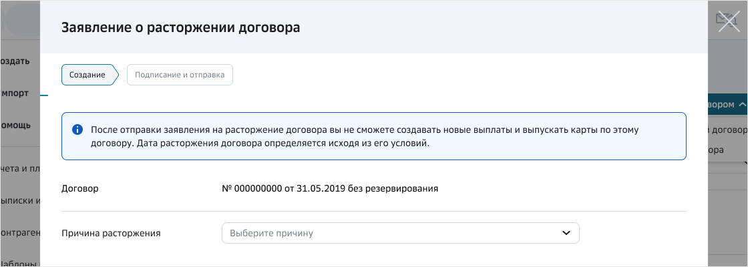The width and height of the screenshot is (748, 267).
Task: Open the partially hidden «онтраген» section
Action: tap(20, 232)
